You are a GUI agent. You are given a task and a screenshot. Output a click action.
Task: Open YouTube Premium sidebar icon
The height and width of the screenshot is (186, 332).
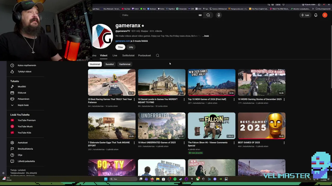pyautogui.click(x=12, y=120)
